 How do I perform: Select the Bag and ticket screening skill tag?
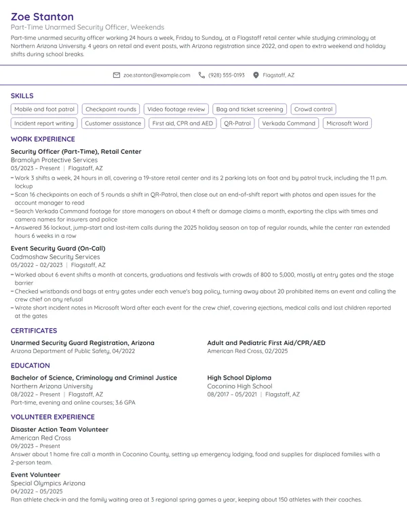click(x=250, y=109)
